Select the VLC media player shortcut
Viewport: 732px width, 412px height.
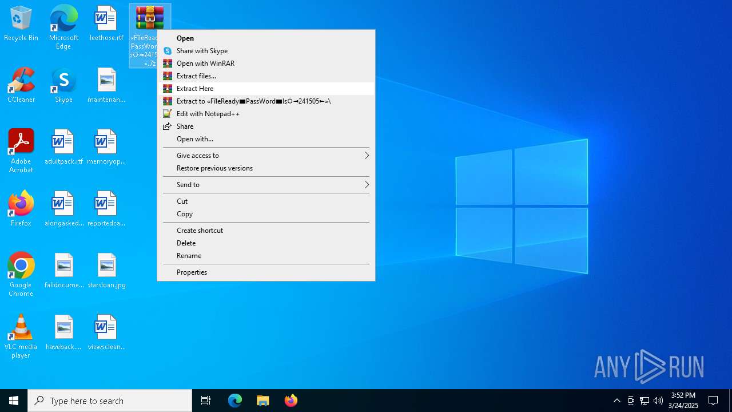click(x=21, y=336)
